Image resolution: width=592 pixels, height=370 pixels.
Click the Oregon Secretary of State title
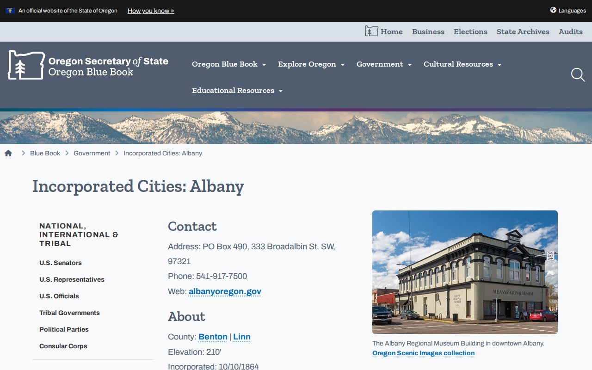[x=108, y=61]
